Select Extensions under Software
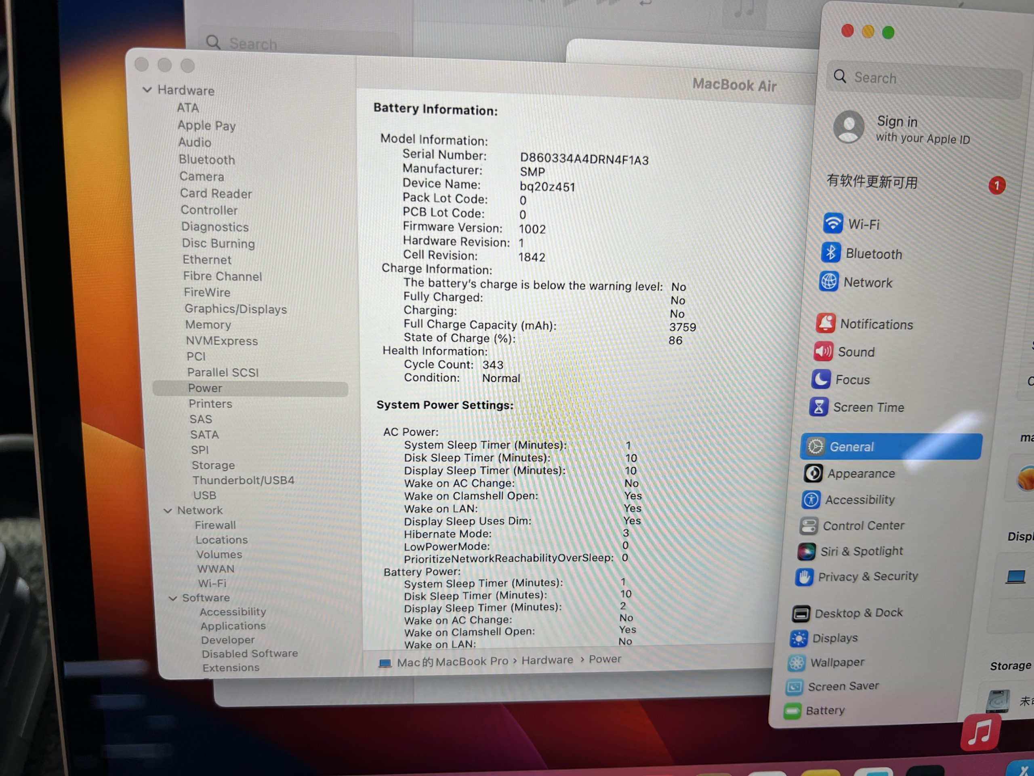1034x776 pixels. click(x=231, y=668)
